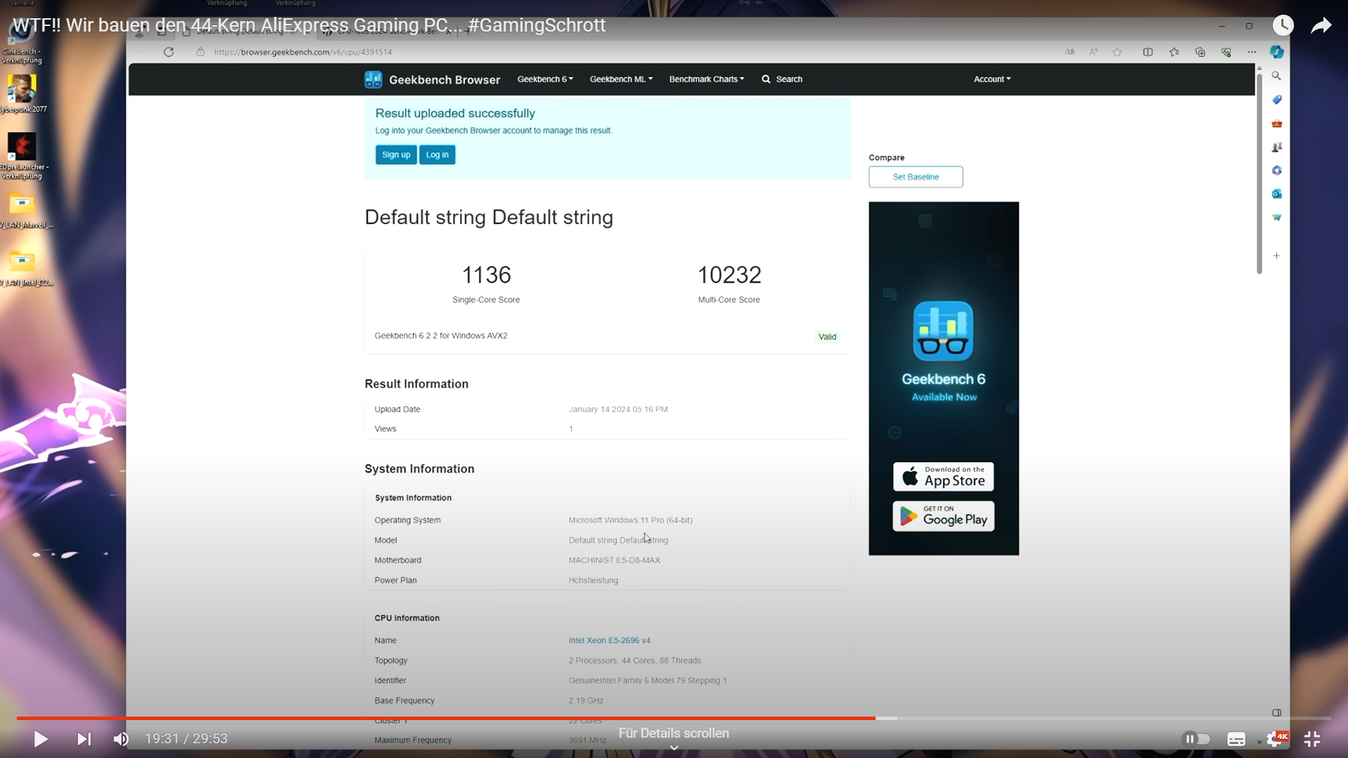Screen dimensions: 1348x758
Task: Open the Geekbench ML menu item
Action: 620,79
